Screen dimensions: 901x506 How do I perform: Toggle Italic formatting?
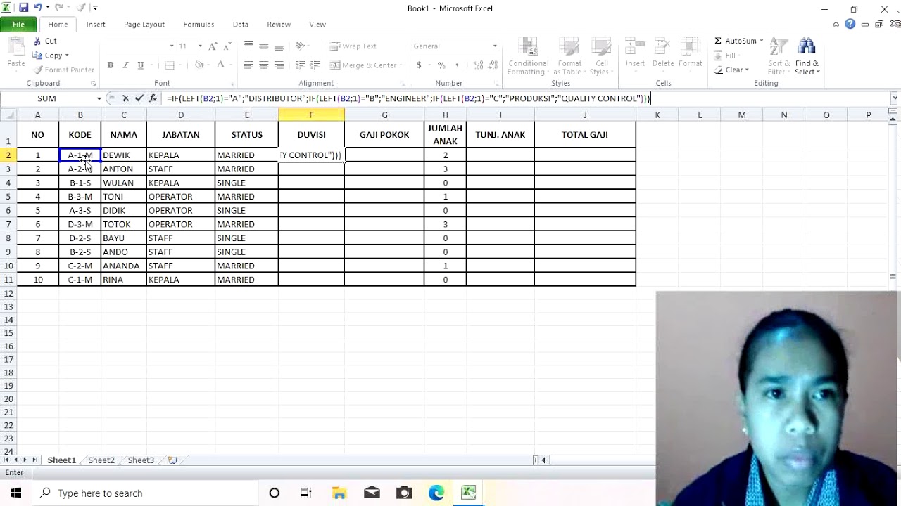(x=125, y=65)
